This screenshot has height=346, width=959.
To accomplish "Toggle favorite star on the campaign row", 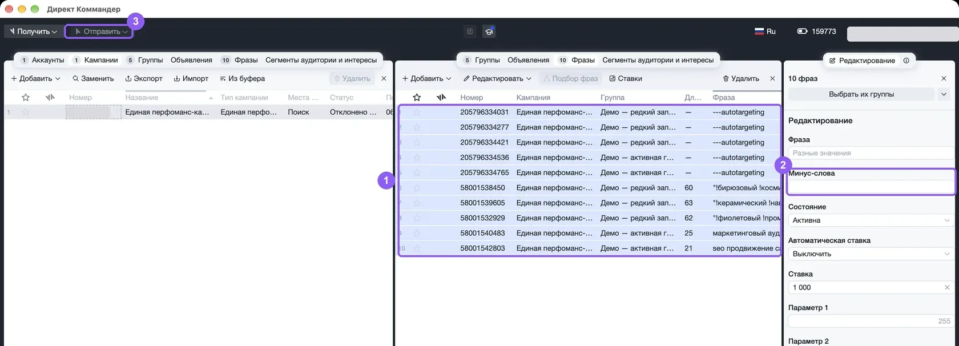I will coord(26,112).
